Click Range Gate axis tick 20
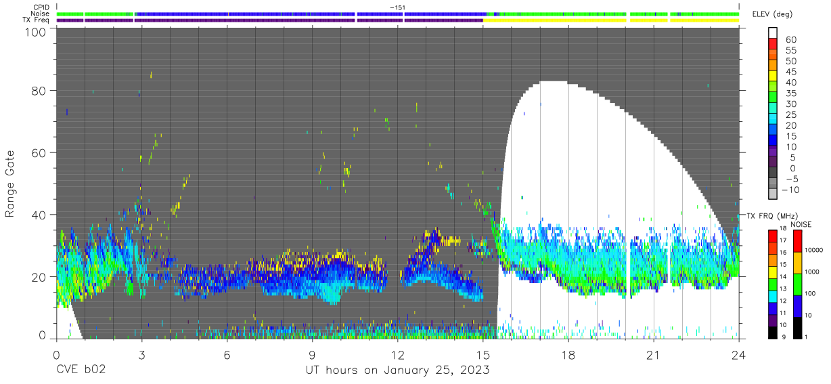The width and height of the screenshot is (831, 384). click(40, 277)
